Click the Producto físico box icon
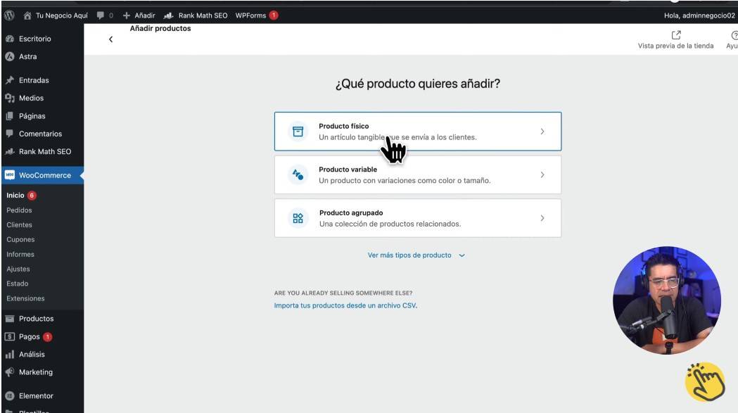Viewport: 738px width, 413px height. (298, 132)
